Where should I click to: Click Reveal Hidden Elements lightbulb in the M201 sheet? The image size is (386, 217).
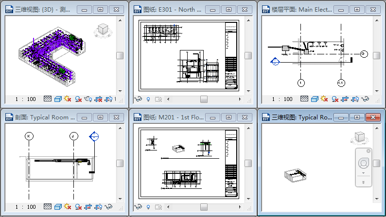148,207
